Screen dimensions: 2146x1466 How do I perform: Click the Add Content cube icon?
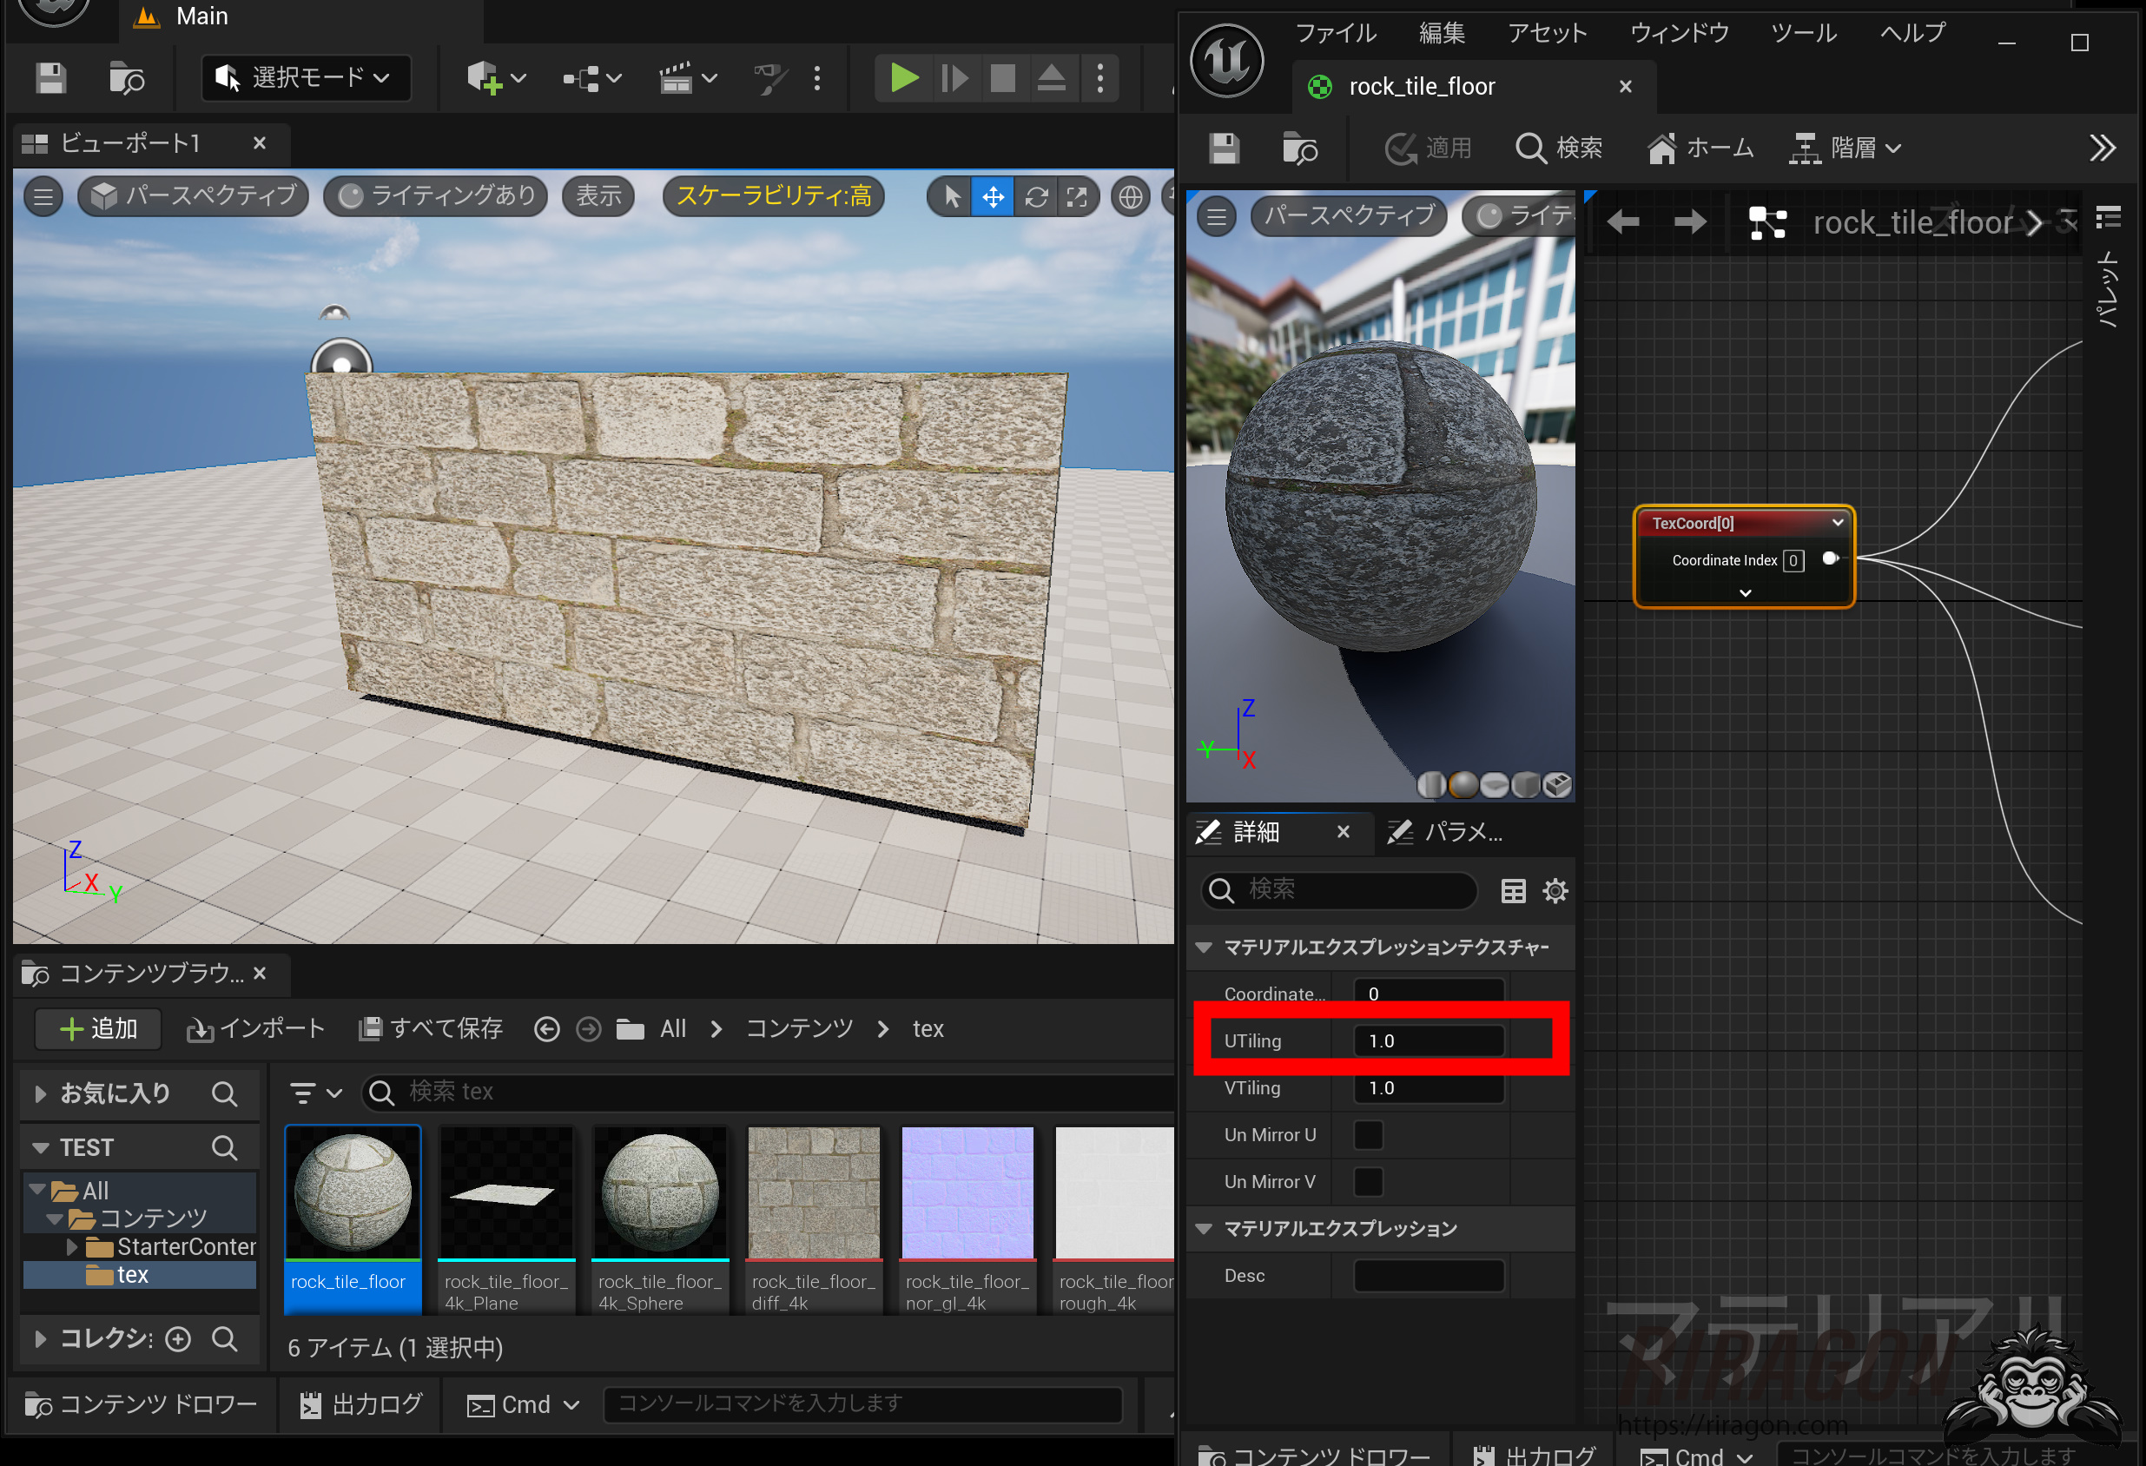click(x=484, y=78)
